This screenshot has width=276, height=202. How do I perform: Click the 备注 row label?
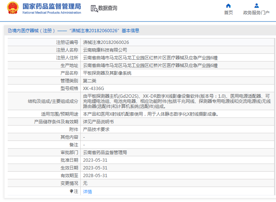pos(74,145)
